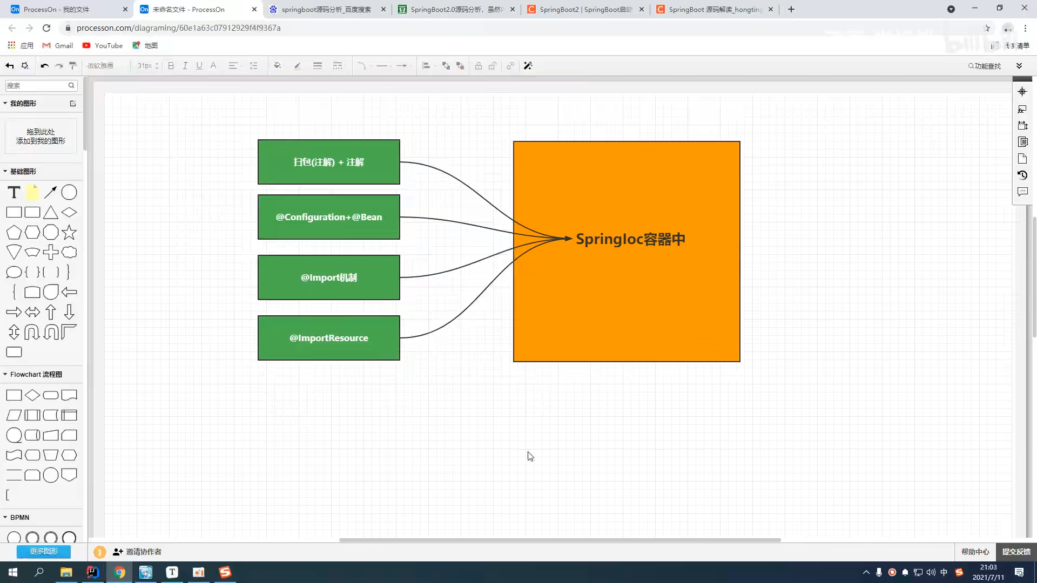Select the left arrow shape
Image resolution: width=1037 pixels, height=583 pixels.
coord(69,292)
